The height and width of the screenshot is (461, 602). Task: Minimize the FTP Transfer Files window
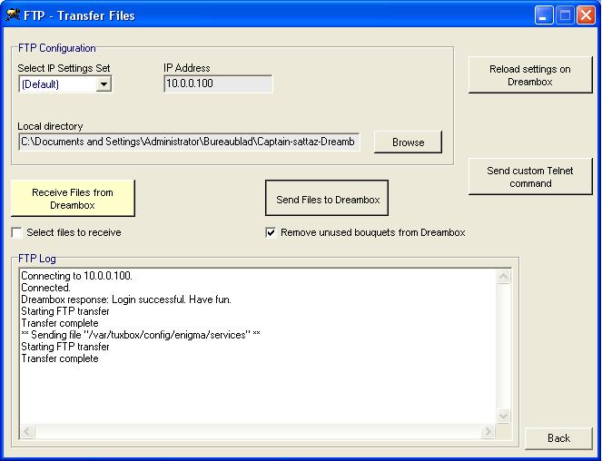pos(544,15)
